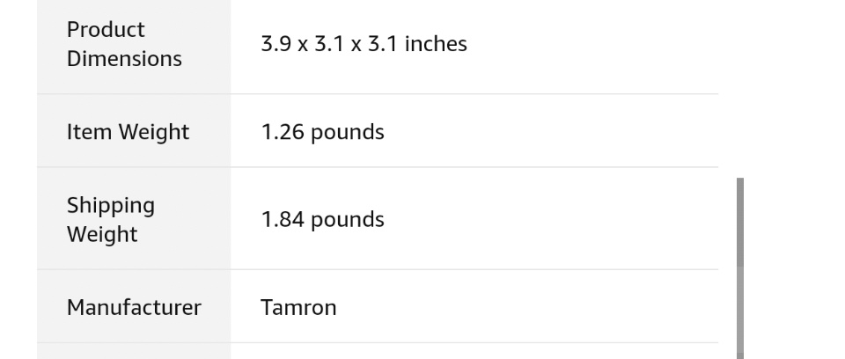Click the Shipping Weight label cell
The height and width of the screenshot is (359, 845).
pos(111,219)
